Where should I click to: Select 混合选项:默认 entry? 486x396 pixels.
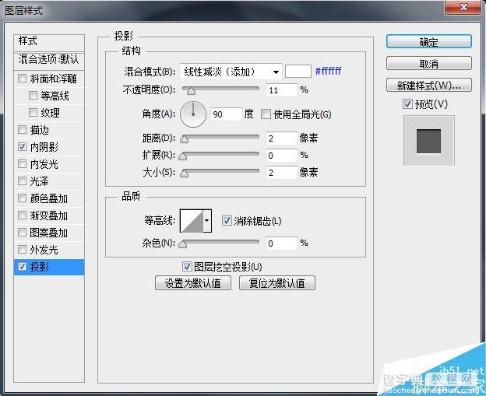coord(49,60)
